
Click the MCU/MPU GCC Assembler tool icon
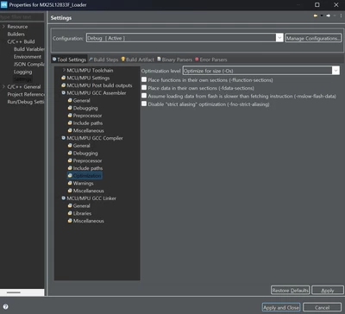tap(64, 93)
